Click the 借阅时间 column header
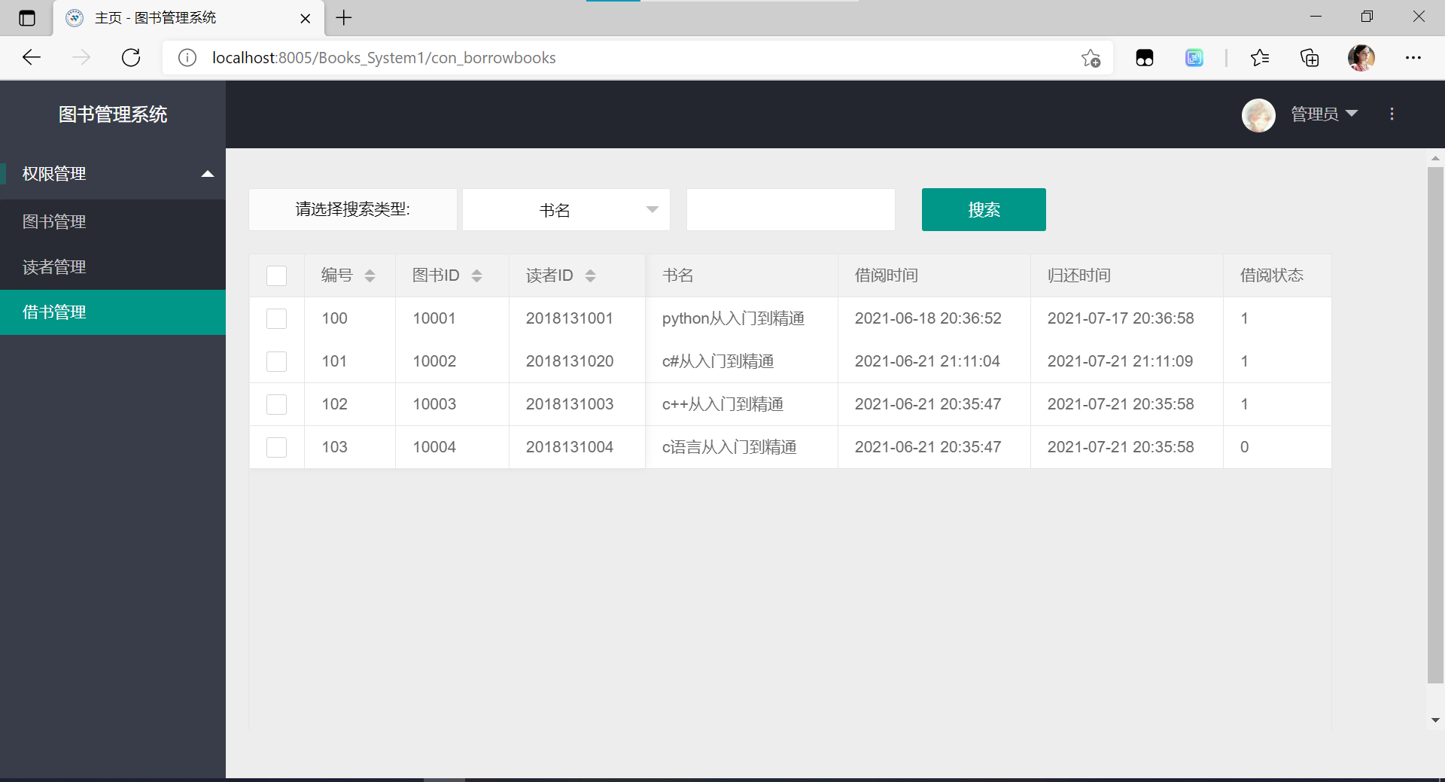Image resolution: width=1445 pixels, height=782 pixels. 934,275
